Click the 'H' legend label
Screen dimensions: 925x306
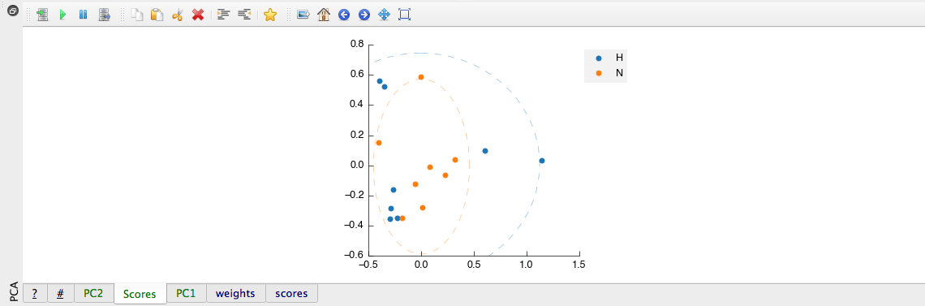point(619,58)
